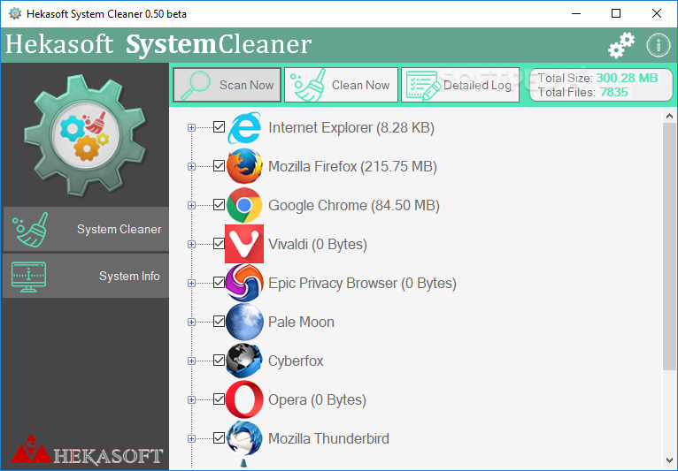Click the Mozilla Firefox logo icon
This screenshot has height=471, width=678.
coord(244,166)
